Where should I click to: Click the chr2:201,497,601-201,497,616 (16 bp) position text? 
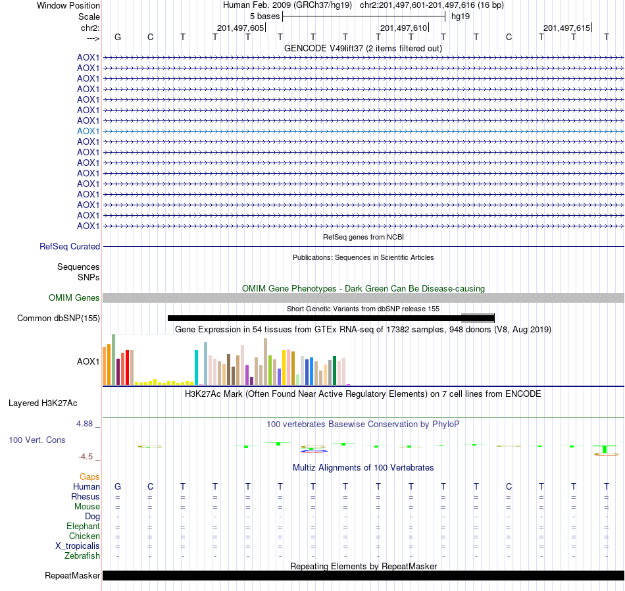click(x=432, y=5)
